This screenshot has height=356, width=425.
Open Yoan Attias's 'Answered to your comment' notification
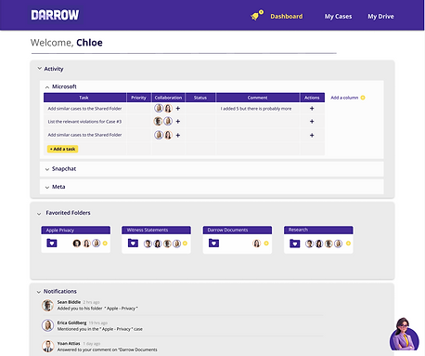(107, 349)
